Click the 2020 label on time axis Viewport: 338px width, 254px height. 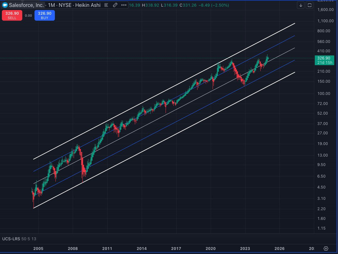click(x=211, y=248)
